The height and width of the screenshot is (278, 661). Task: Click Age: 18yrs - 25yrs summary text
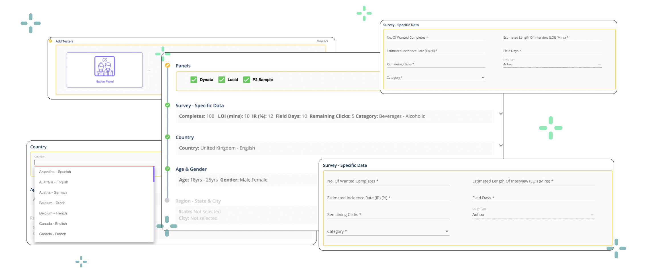pyautogui.click(x=198, y=180)
